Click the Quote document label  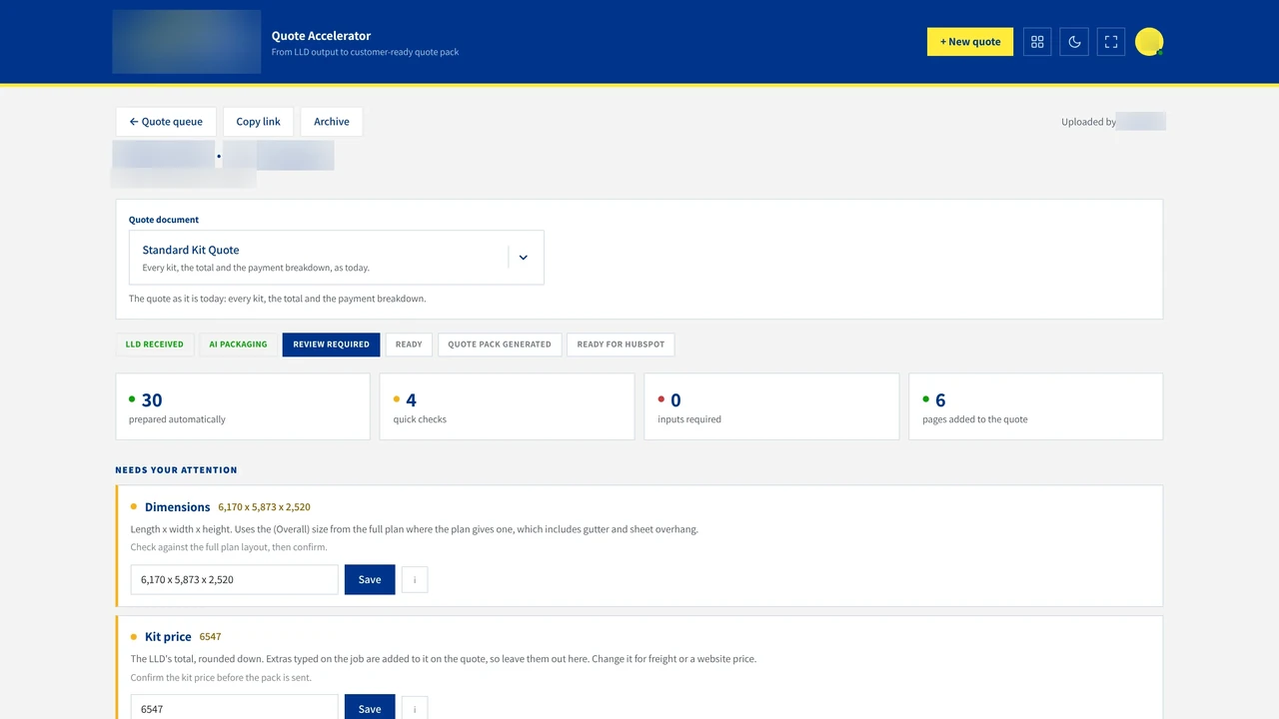(164, 220)
